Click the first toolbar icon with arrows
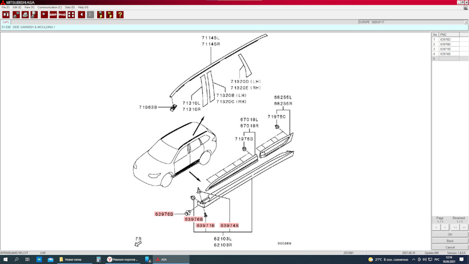The height and width of the screenshot is (264, 469). tap(6, 15)
